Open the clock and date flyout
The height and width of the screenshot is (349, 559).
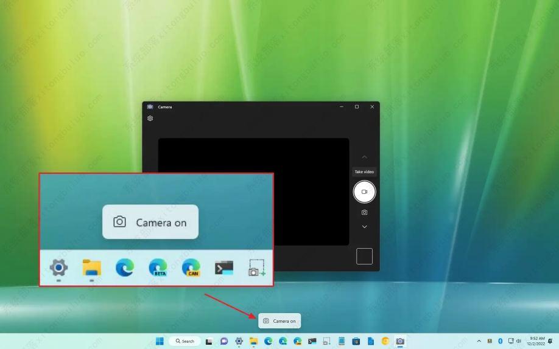pos(536,341)
